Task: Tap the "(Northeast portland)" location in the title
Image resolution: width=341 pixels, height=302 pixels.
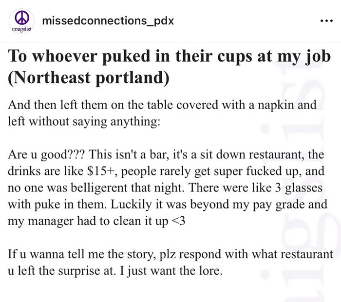Action: (89, 77)
